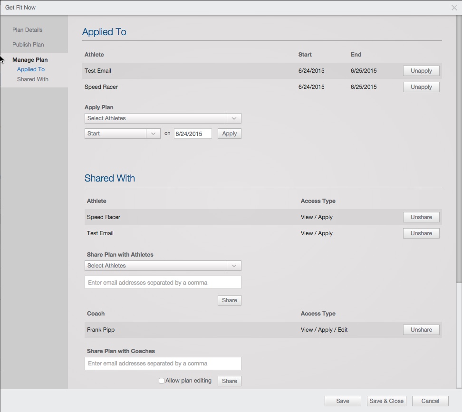Click Share button for coaches
The height and width of the screenshot is (412, 462).
coord(229,381)
